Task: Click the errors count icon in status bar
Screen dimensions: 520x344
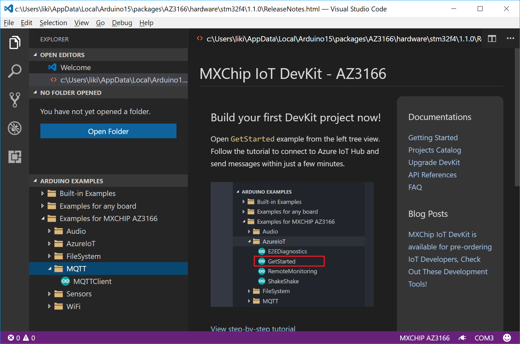Action: pos(11,338)
